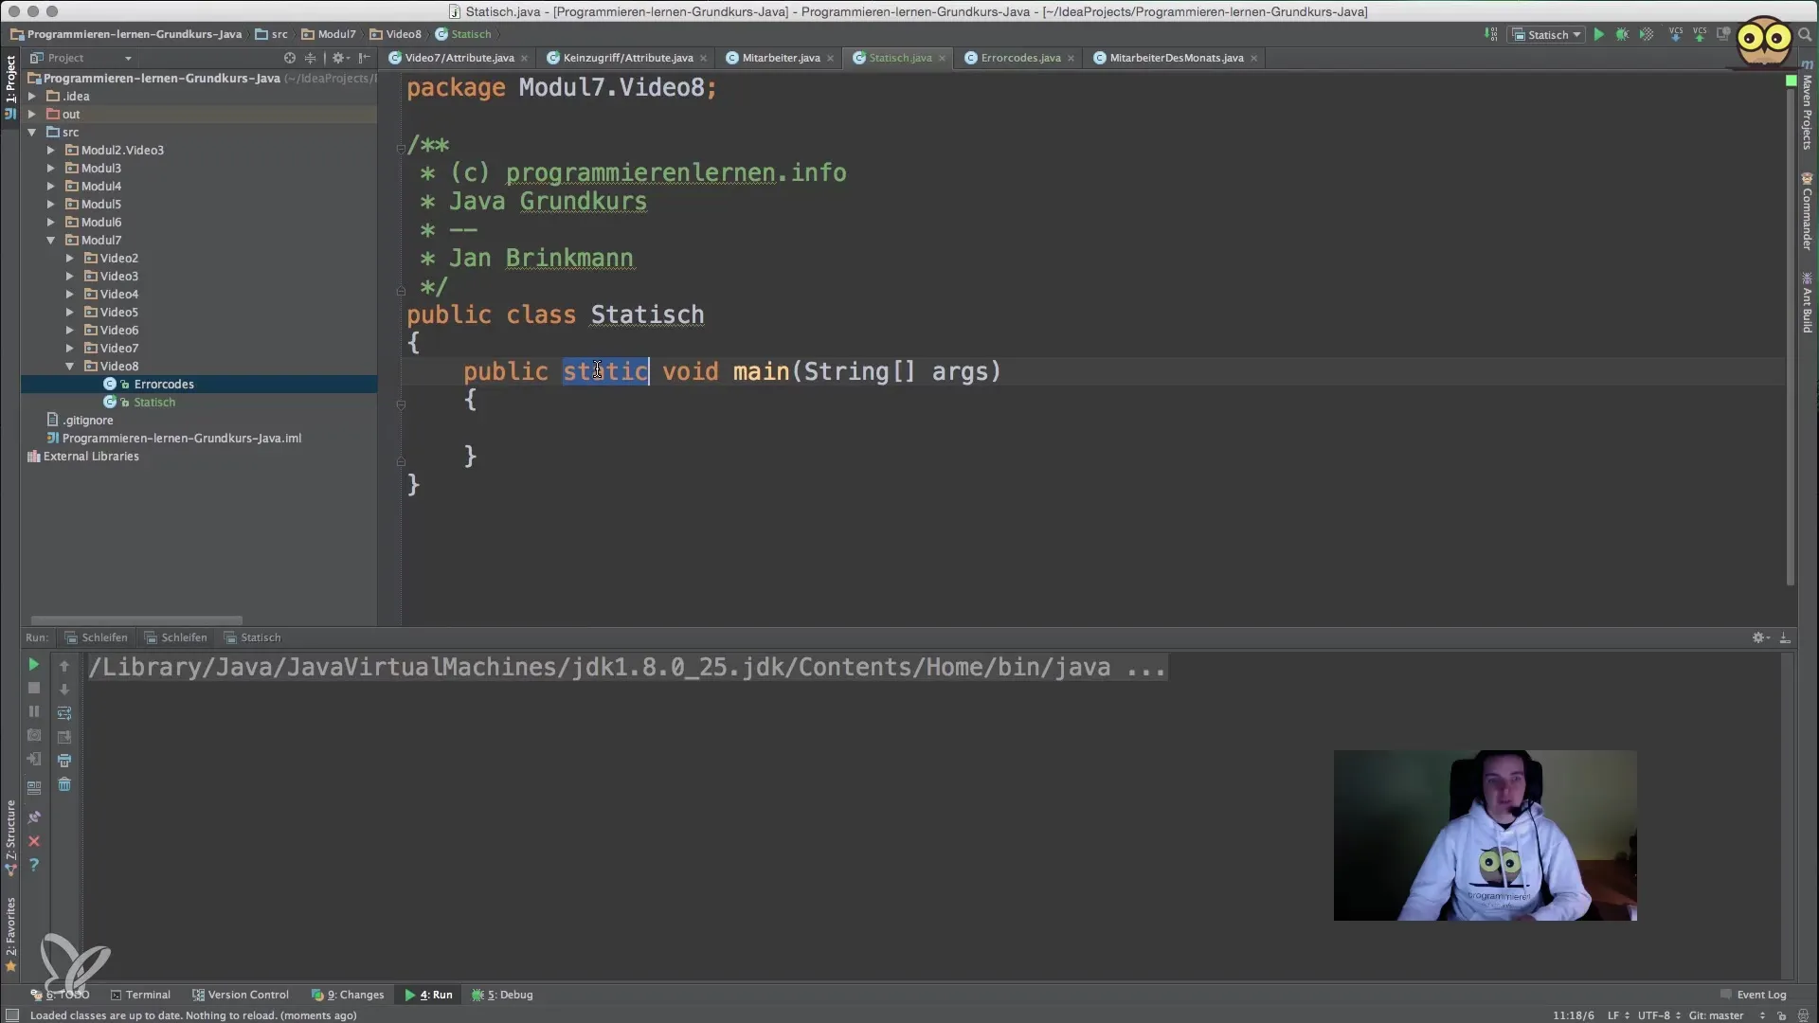This screenshot has width=1819, height=1023.
Task: Toggle soft-wrap in the run console
Action: coord(64,713)
